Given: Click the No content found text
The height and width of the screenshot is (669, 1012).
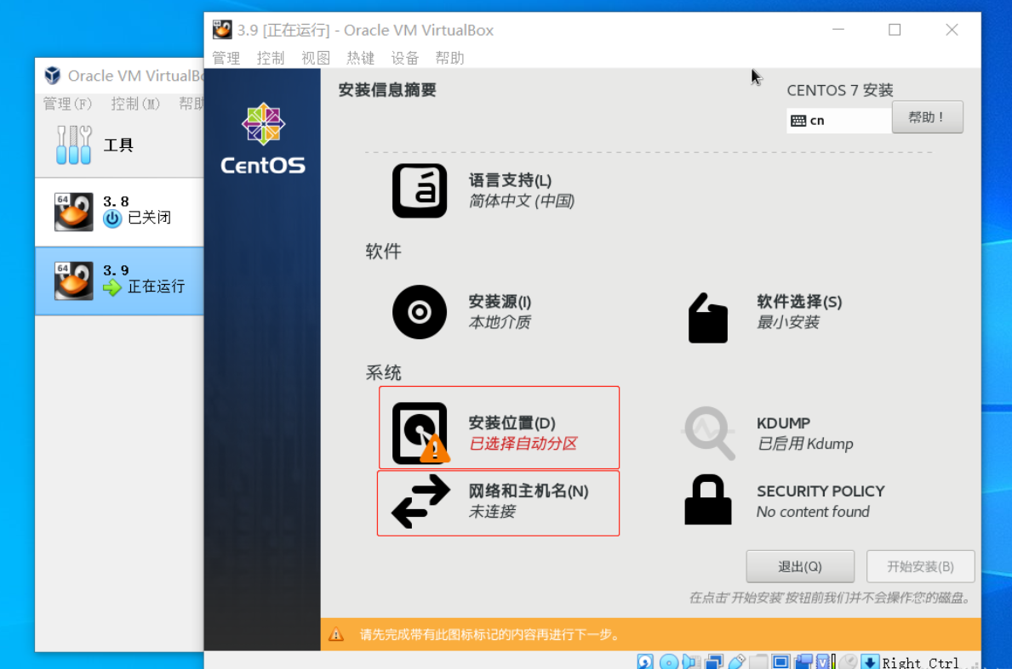Looking at the screenshot, I should tap(813, 512).
